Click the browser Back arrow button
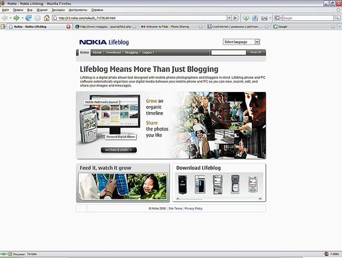 tap(5, 18)
